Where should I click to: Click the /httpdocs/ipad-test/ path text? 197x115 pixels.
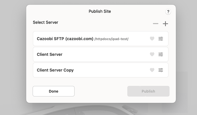click(x=111, y=39)
